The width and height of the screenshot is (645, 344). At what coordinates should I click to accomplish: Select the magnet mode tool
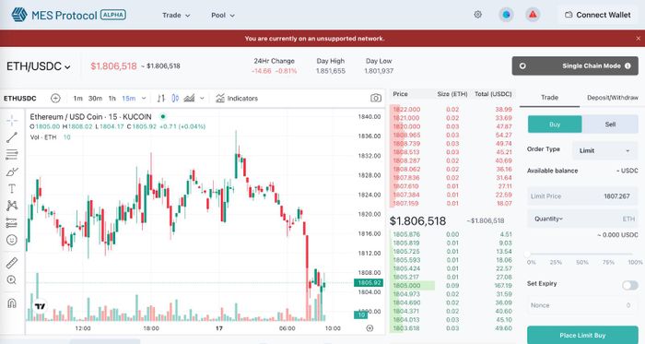click(12, 303)
